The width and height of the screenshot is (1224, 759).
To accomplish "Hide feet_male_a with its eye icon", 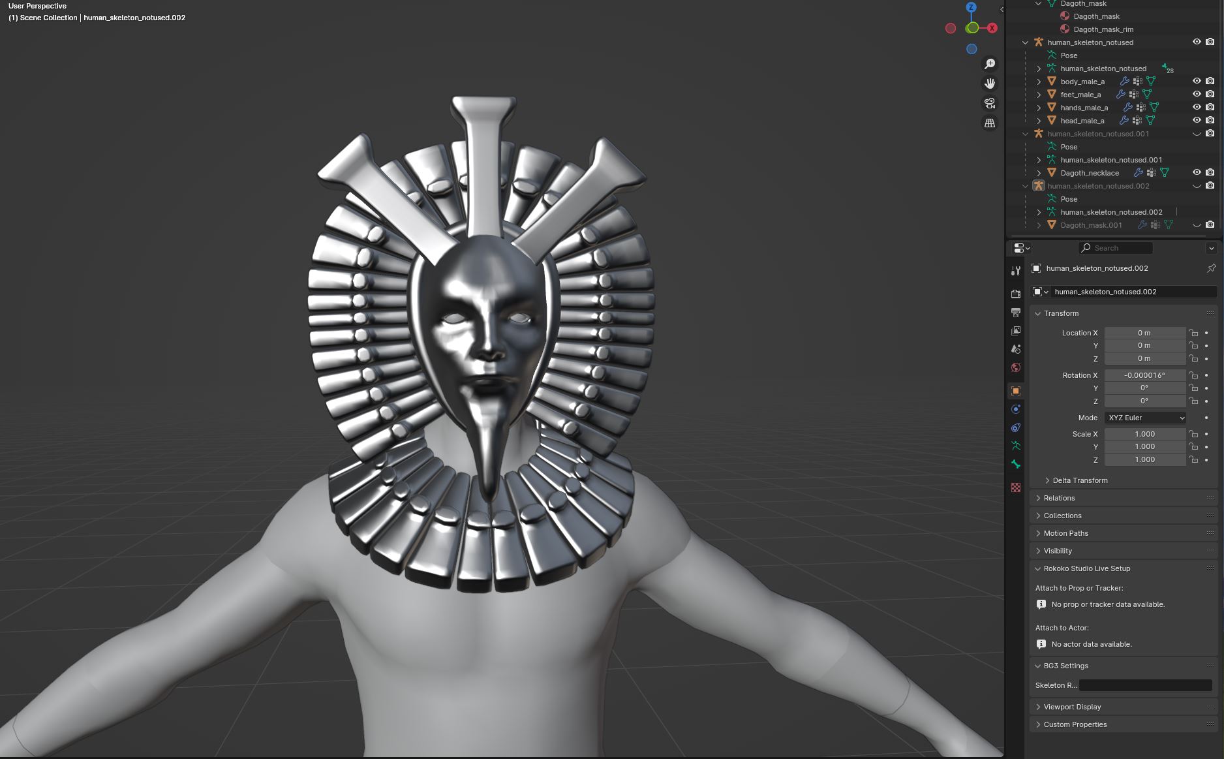I will click(x=1197, y=95).
